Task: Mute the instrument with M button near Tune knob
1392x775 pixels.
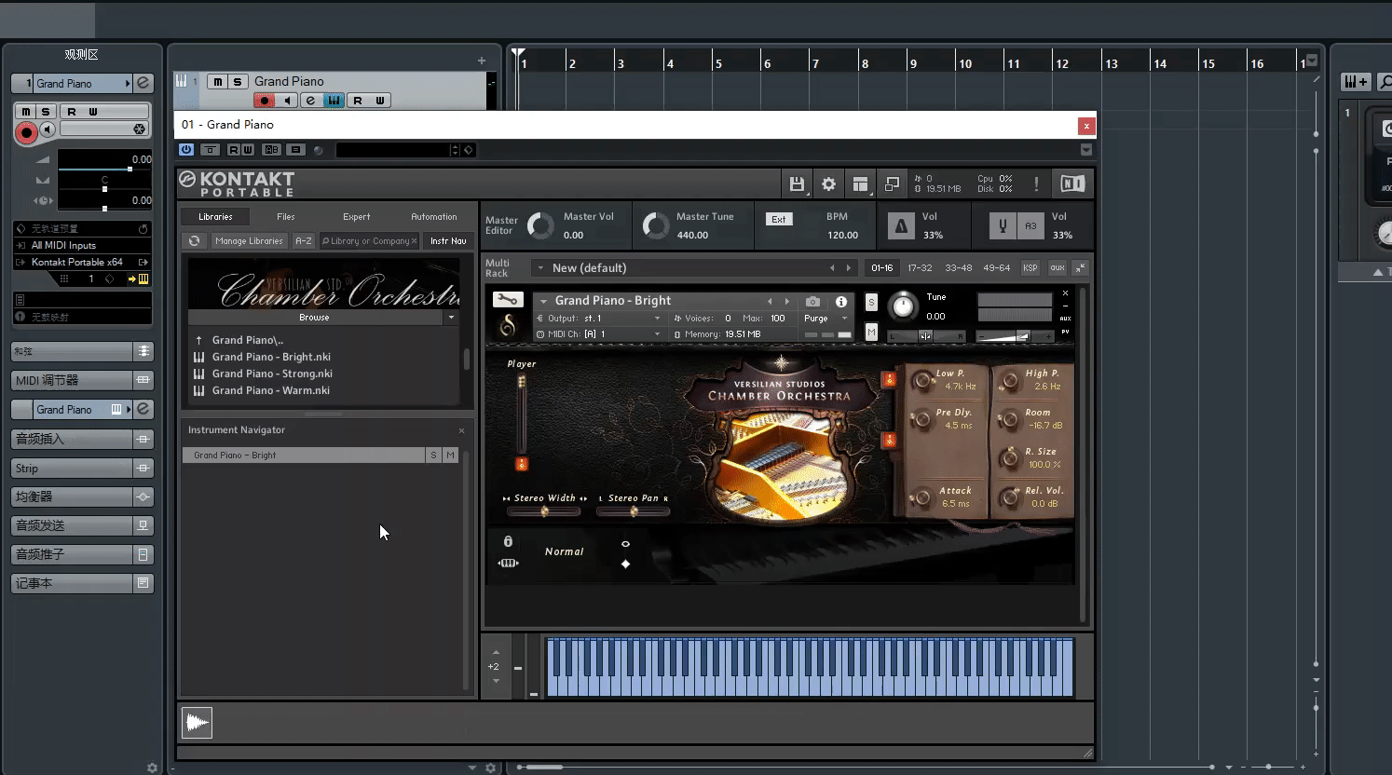Action: click(x=871, y=332)
